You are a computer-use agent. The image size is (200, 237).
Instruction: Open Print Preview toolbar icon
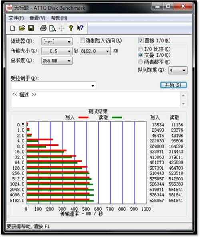tap(52, 28)
